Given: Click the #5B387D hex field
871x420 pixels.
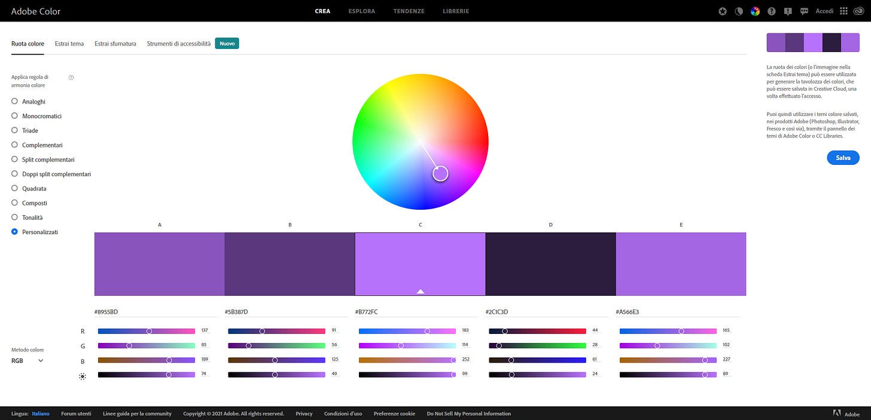Looking at the screenshot, I should [x=286, y=312].
